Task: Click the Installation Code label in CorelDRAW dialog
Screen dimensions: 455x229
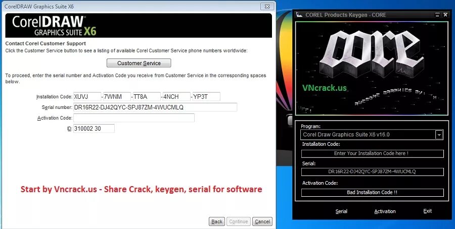Action: coord(54,97)
